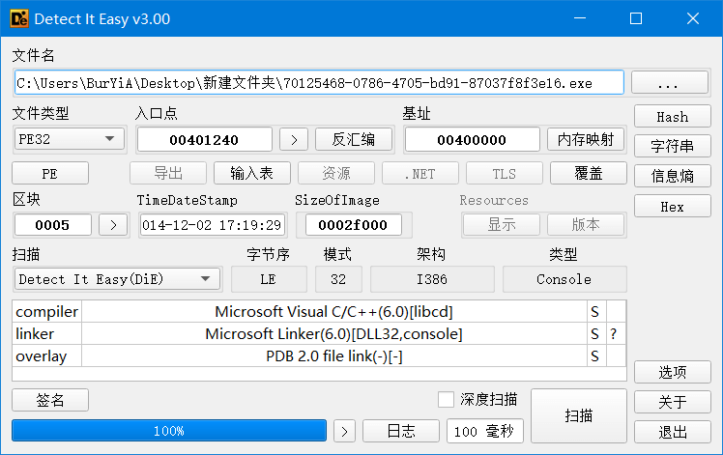Viewport: 723px width, 455px height.
Task: Click the S cell in the overlay row
Action: tap(596, 355)
